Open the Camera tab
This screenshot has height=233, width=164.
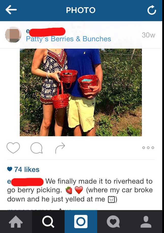(x=81, y=222)
